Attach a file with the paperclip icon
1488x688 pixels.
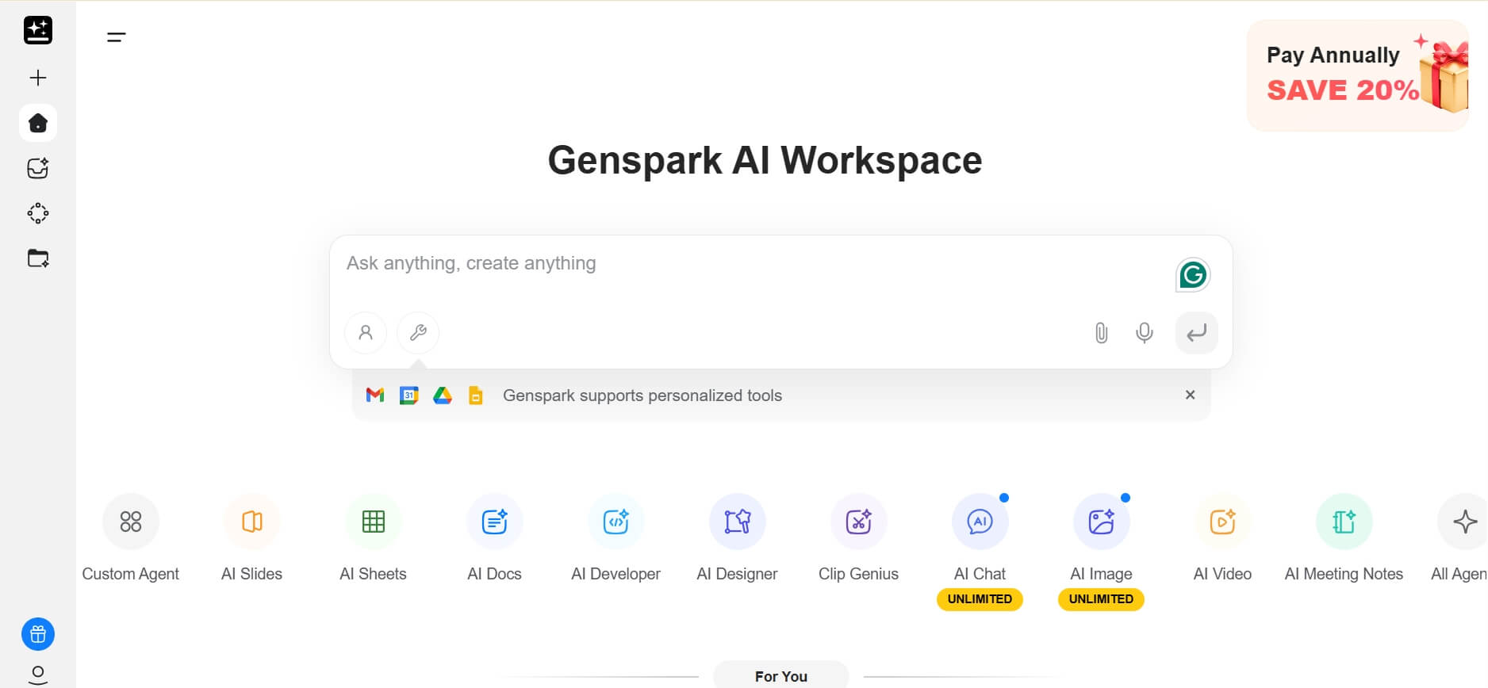pos(1101,332)
